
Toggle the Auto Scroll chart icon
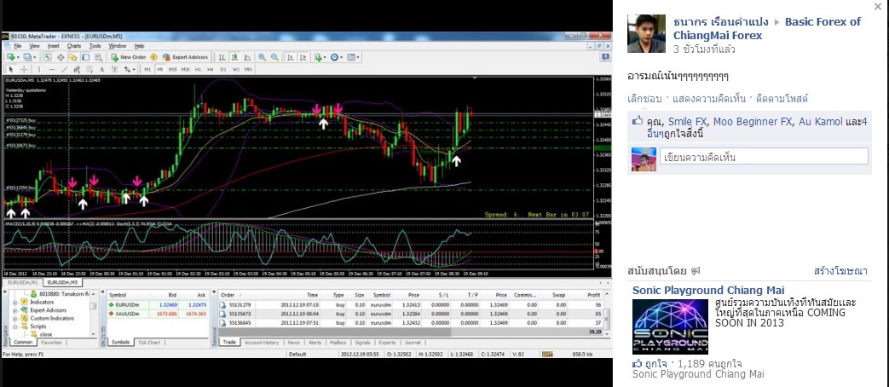tap(291, 57)
